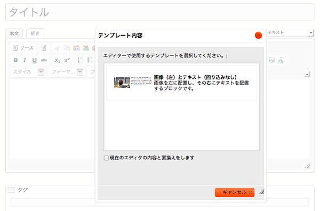The image size is (320, 211).
Task: Click the file upload icon with large arrow
Action: click(281, 60)
